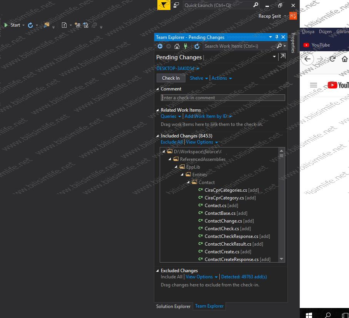
Task: Open Team Explorer Home page
Action: pyautogui.click(x=177, y=46)
